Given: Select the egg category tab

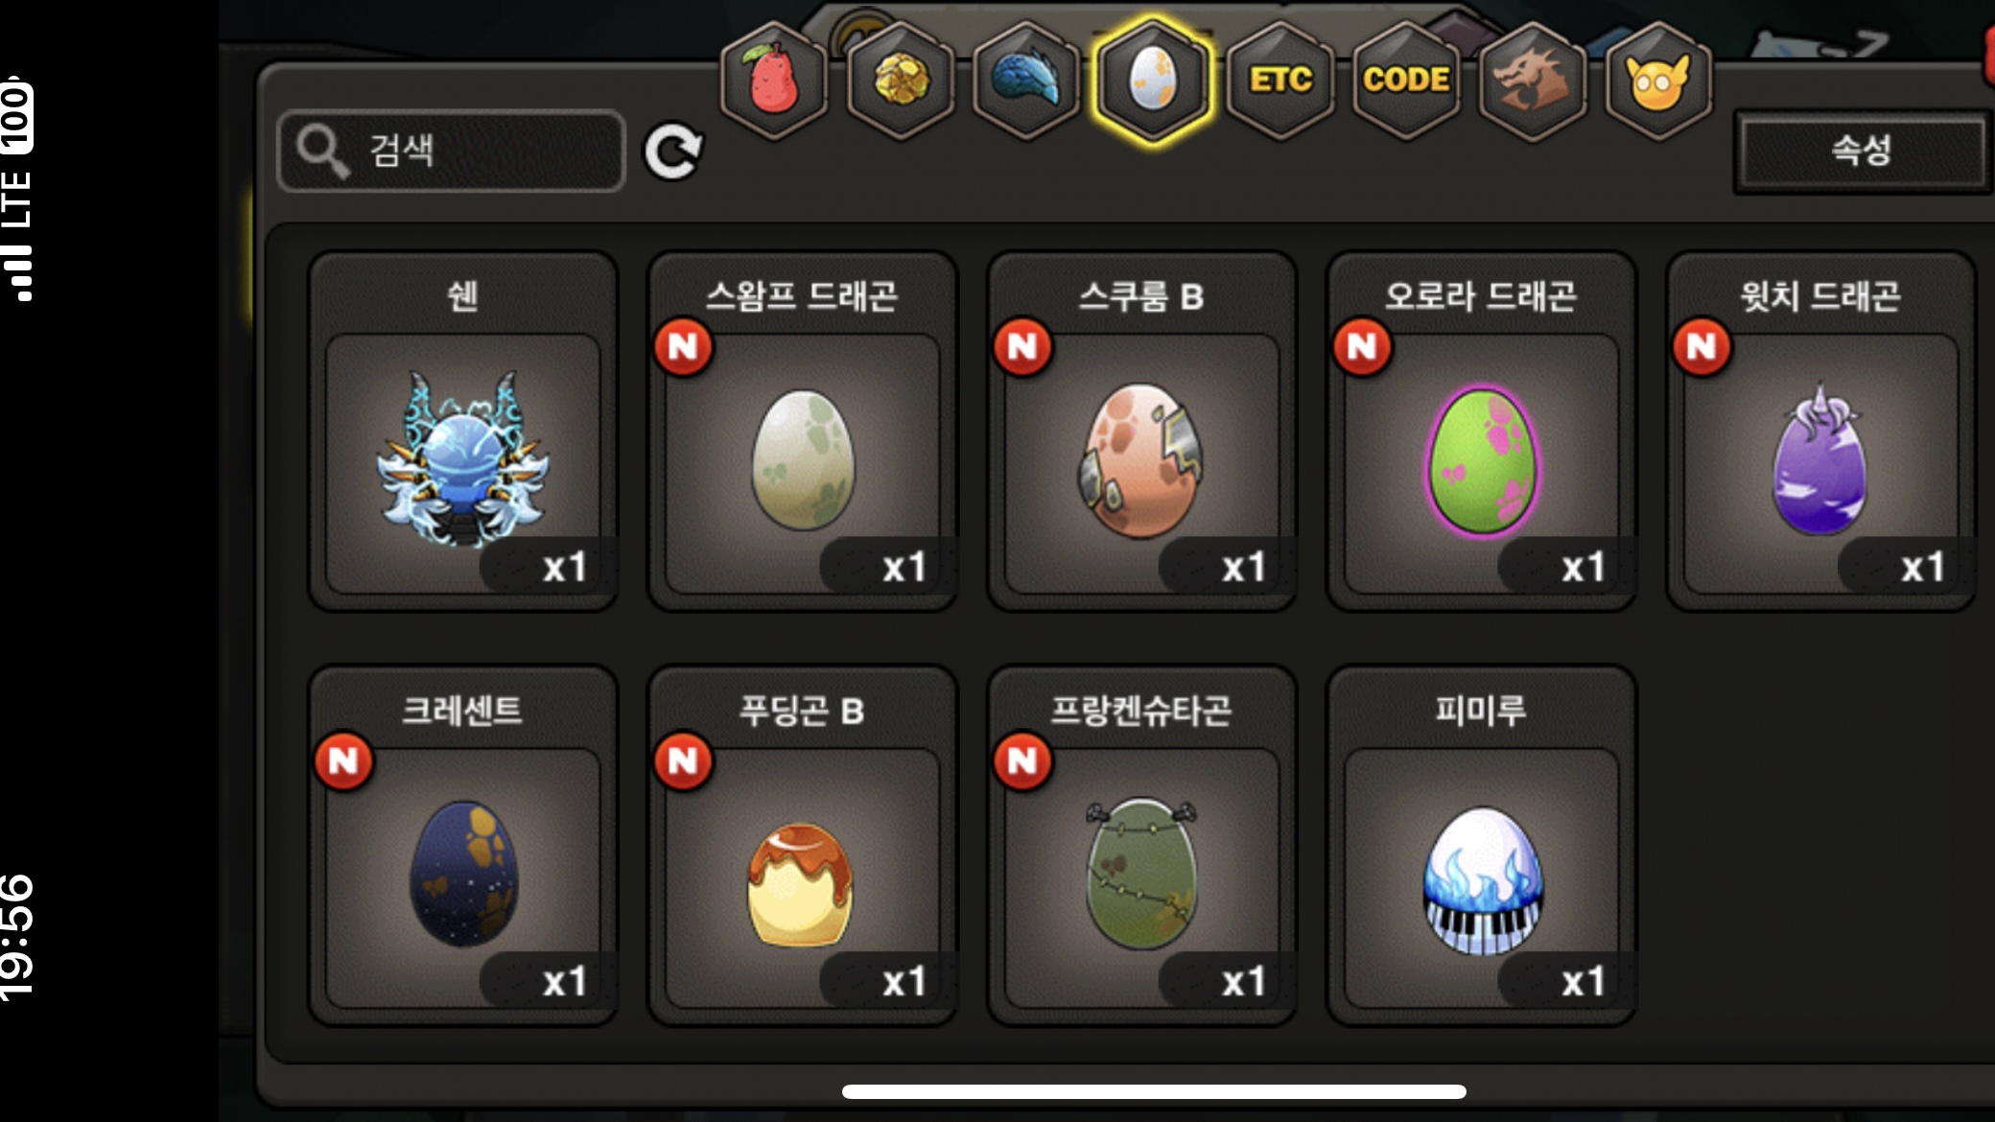Looking at the screenshot, I should tap(1153, 81).
